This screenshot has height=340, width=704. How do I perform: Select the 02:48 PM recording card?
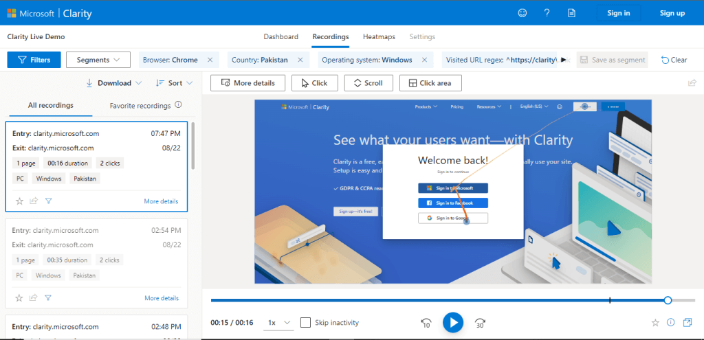(96, 327)
